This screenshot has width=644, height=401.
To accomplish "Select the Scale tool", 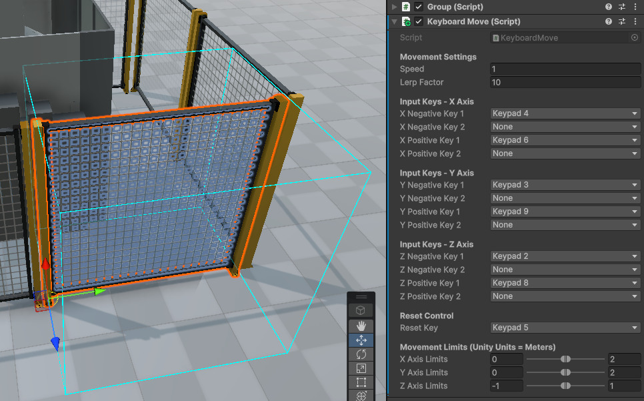I will 361,368.
